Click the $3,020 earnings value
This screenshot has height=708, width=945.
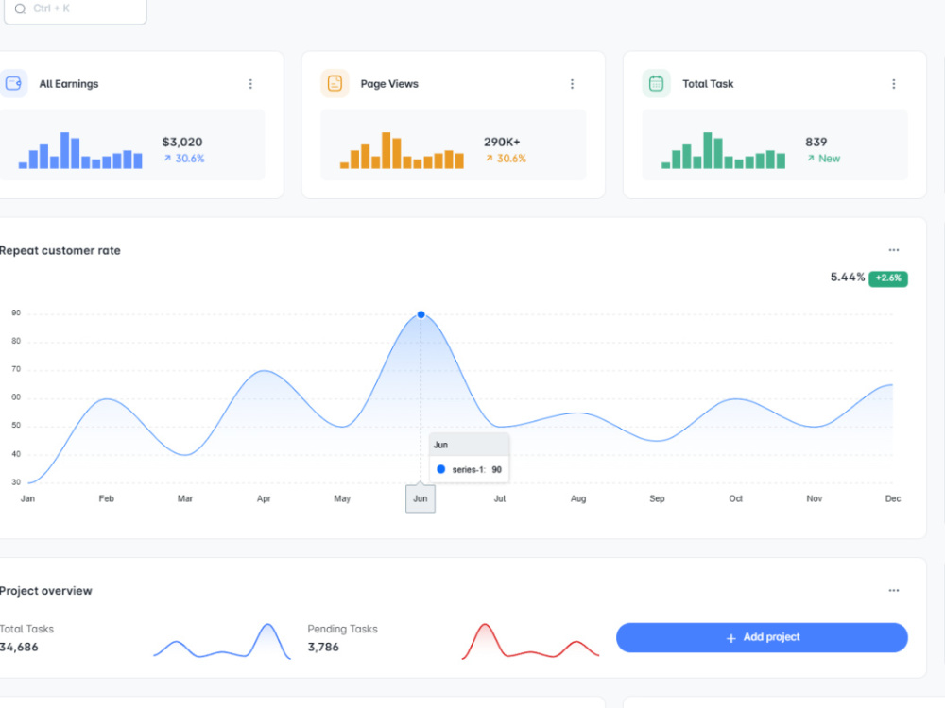pos(182,143)
